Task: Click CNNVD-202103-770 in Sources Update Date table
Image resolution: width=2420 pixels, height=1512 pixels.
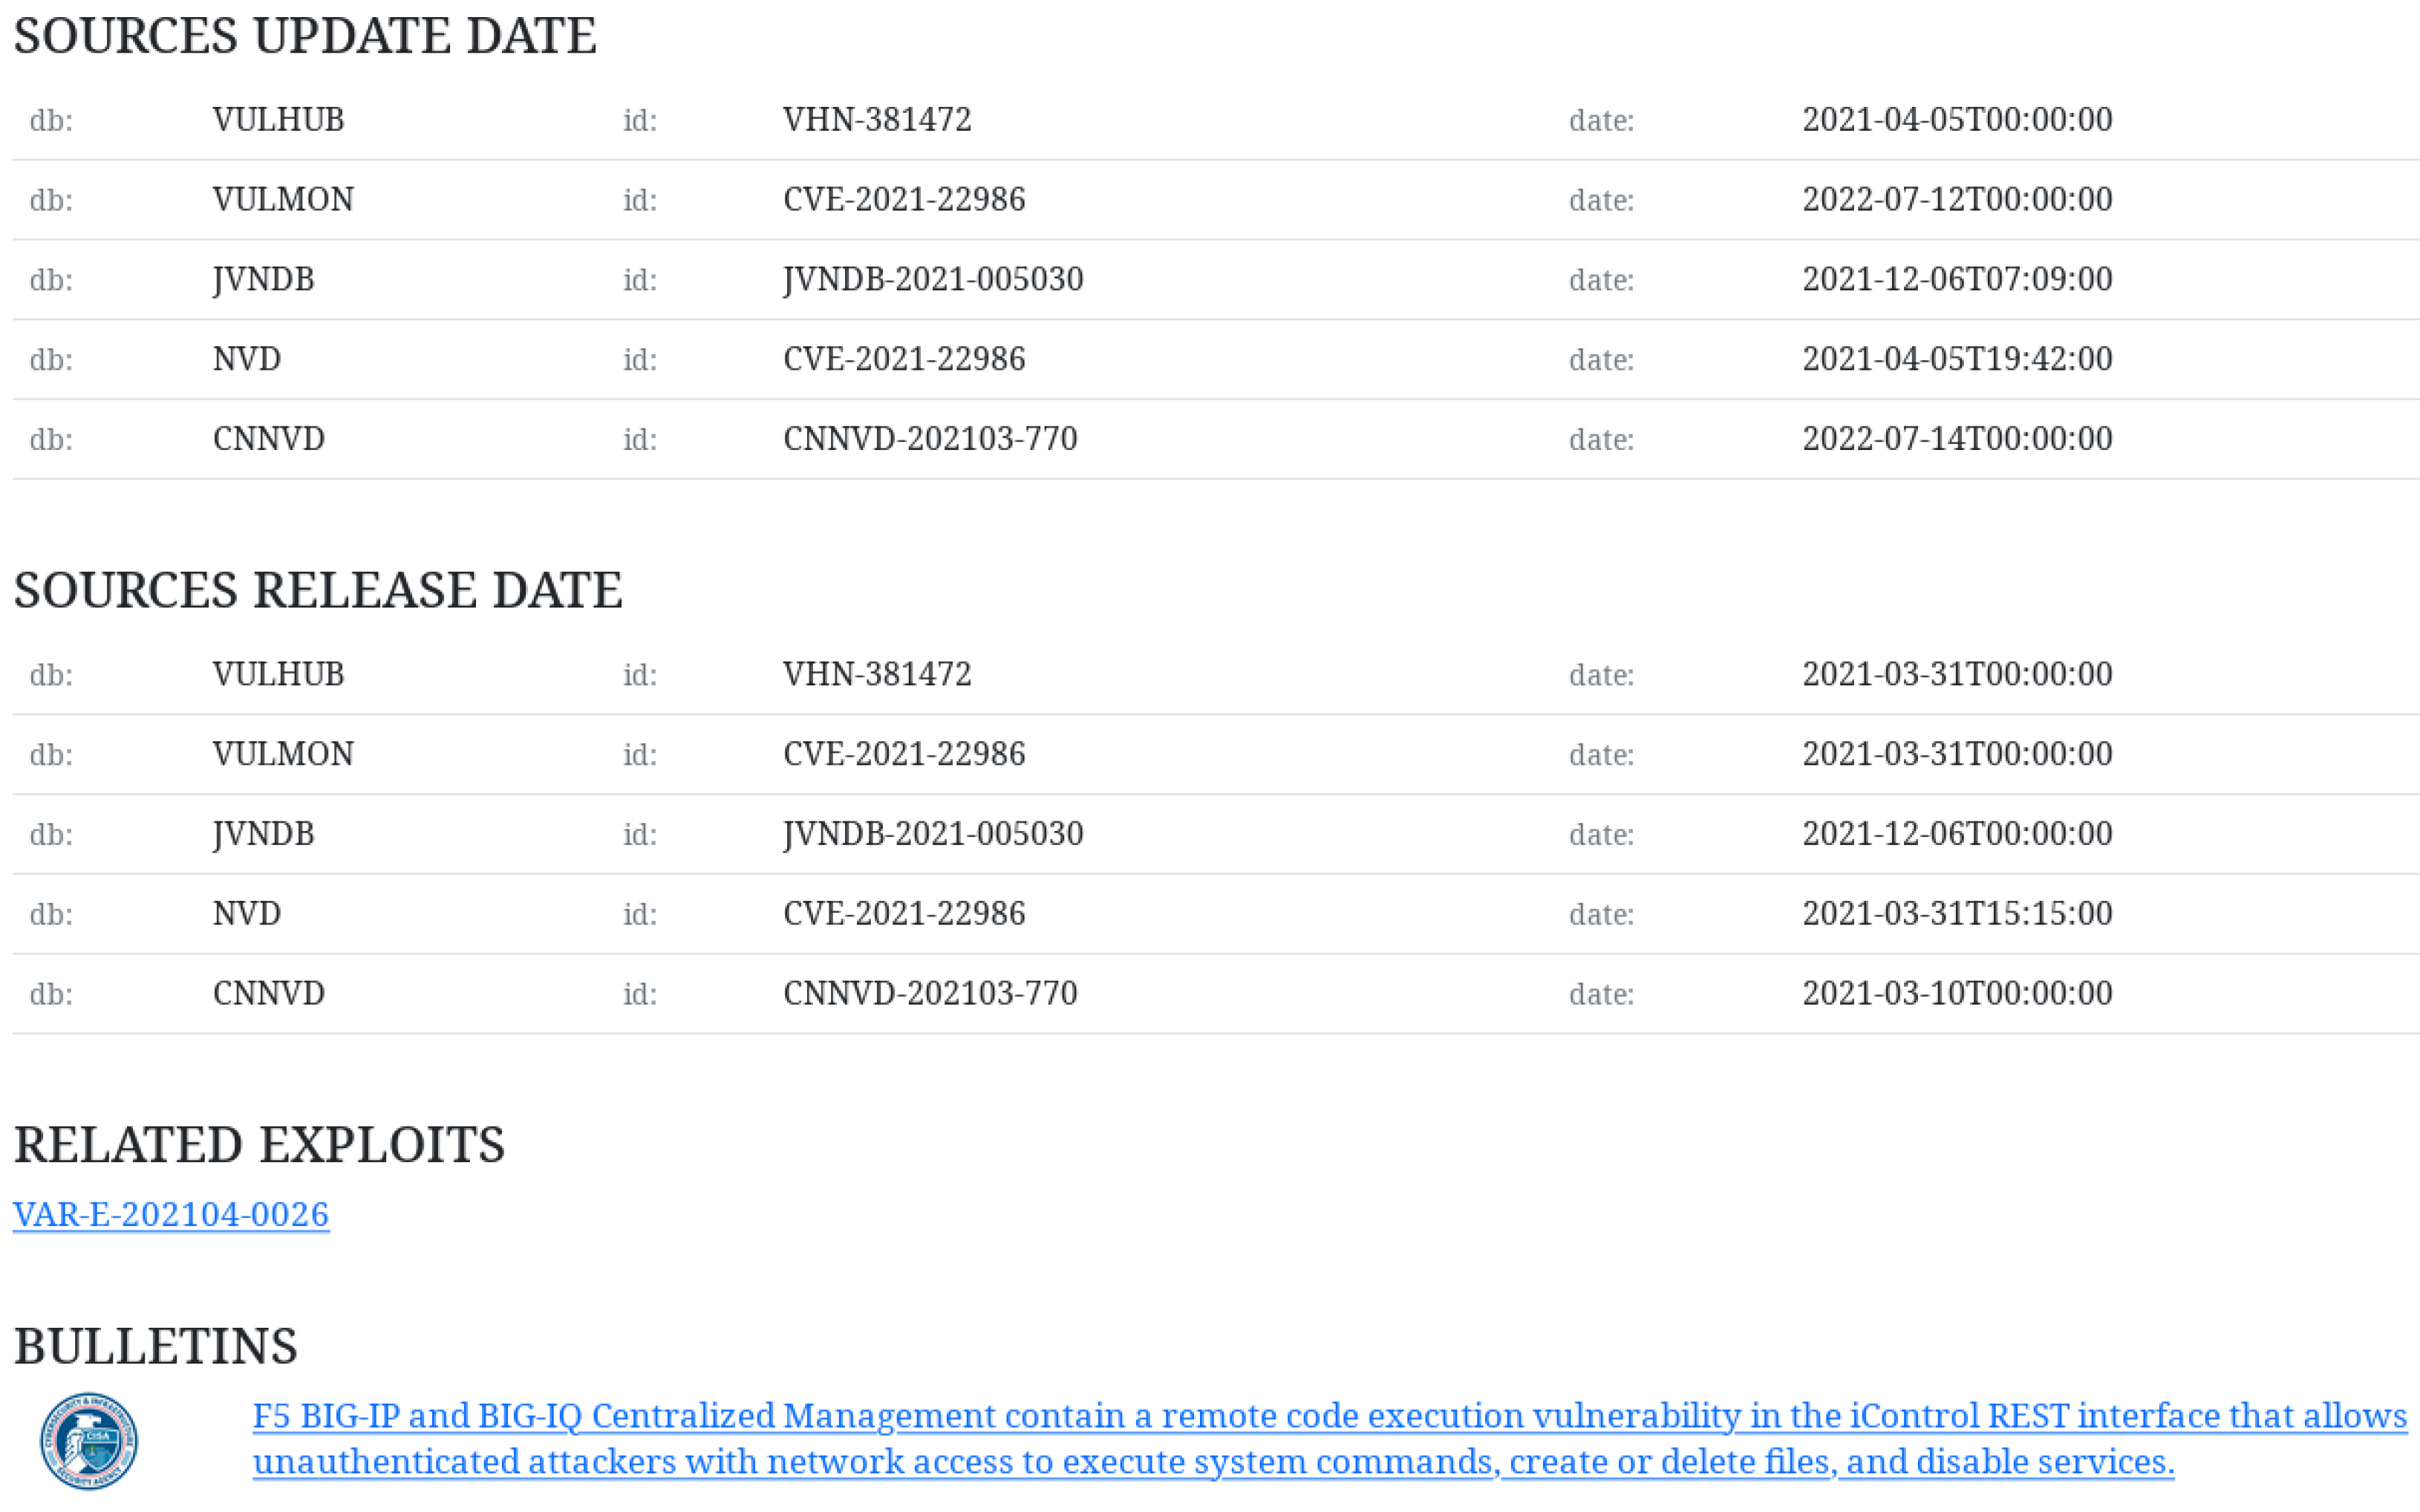Action: (929, 439)
